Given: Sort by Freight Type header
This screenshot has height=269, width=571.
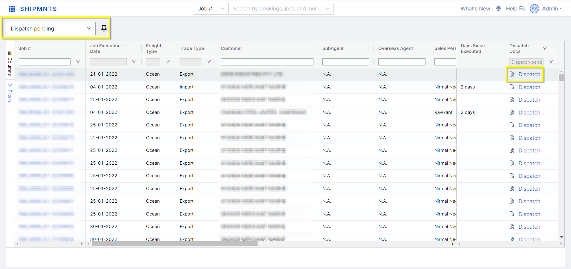Looking at the screenshot, I should pos(154,48).
